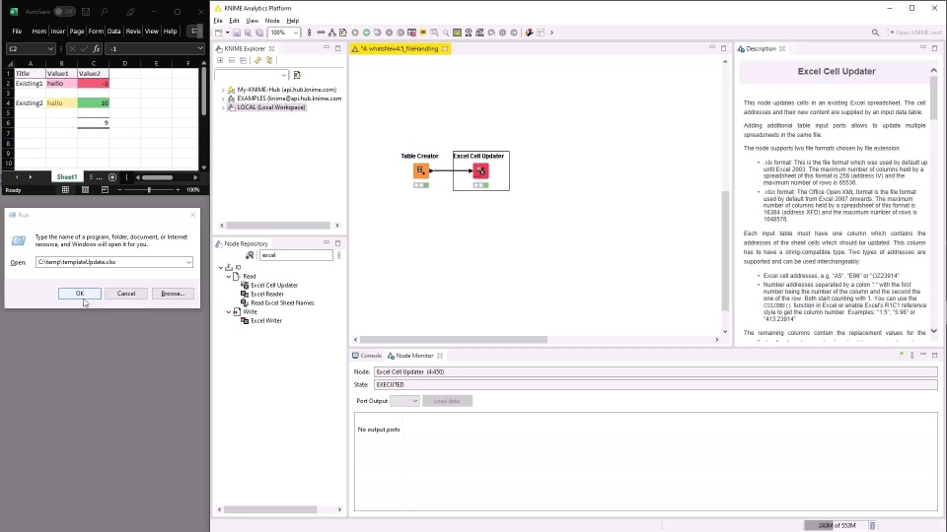Click Excel new sheet plus button

[112, 177]
